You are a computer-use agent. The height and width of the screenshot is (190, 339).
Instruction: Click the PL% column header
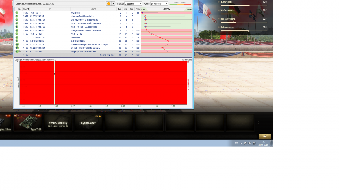pyautogui.click(x=137, y=9)
